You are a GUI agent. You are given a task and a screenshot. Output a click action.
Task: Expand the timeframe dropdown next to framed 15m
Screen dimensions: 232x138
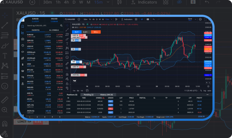click(111, 19)
